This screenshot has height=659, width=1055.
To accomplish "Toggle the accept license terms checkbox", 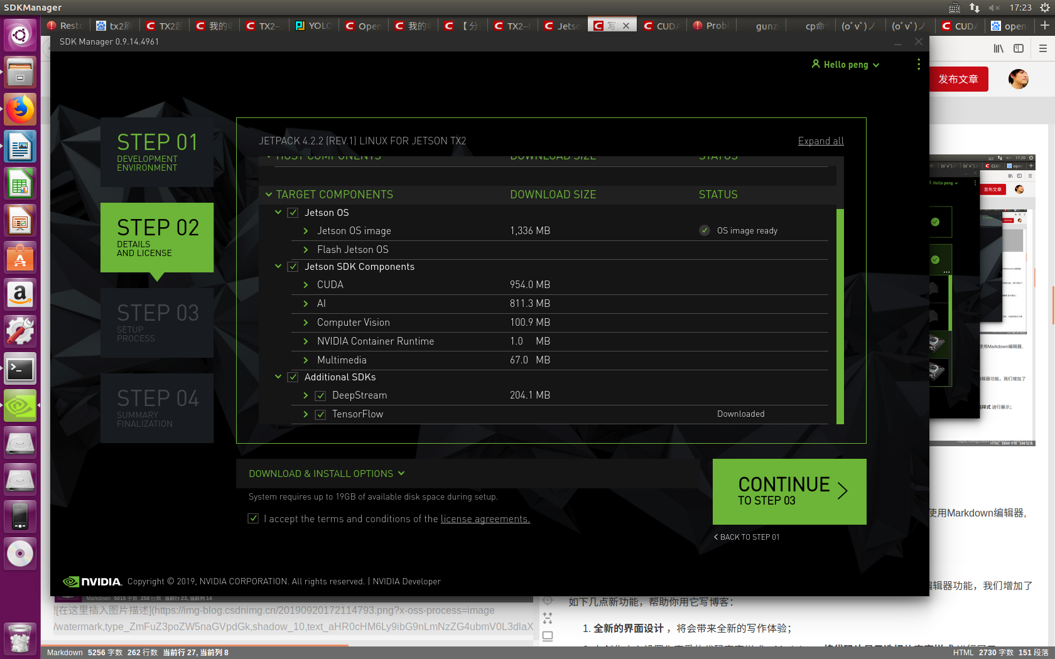I will (253, 518).
